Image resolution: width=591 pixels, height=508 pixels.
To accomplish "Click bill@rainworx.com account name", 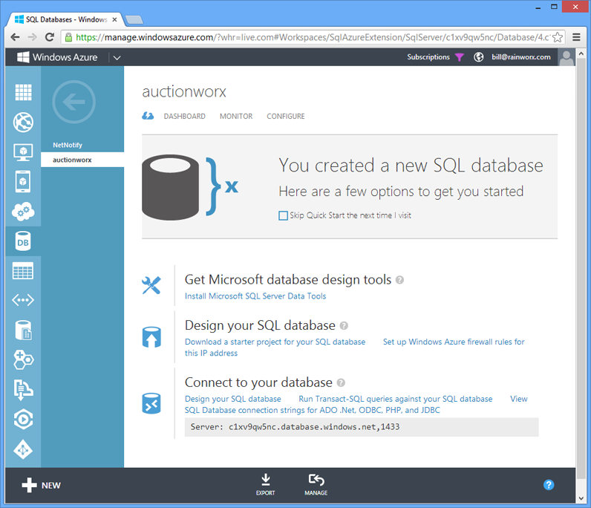I will coord(521,57).
